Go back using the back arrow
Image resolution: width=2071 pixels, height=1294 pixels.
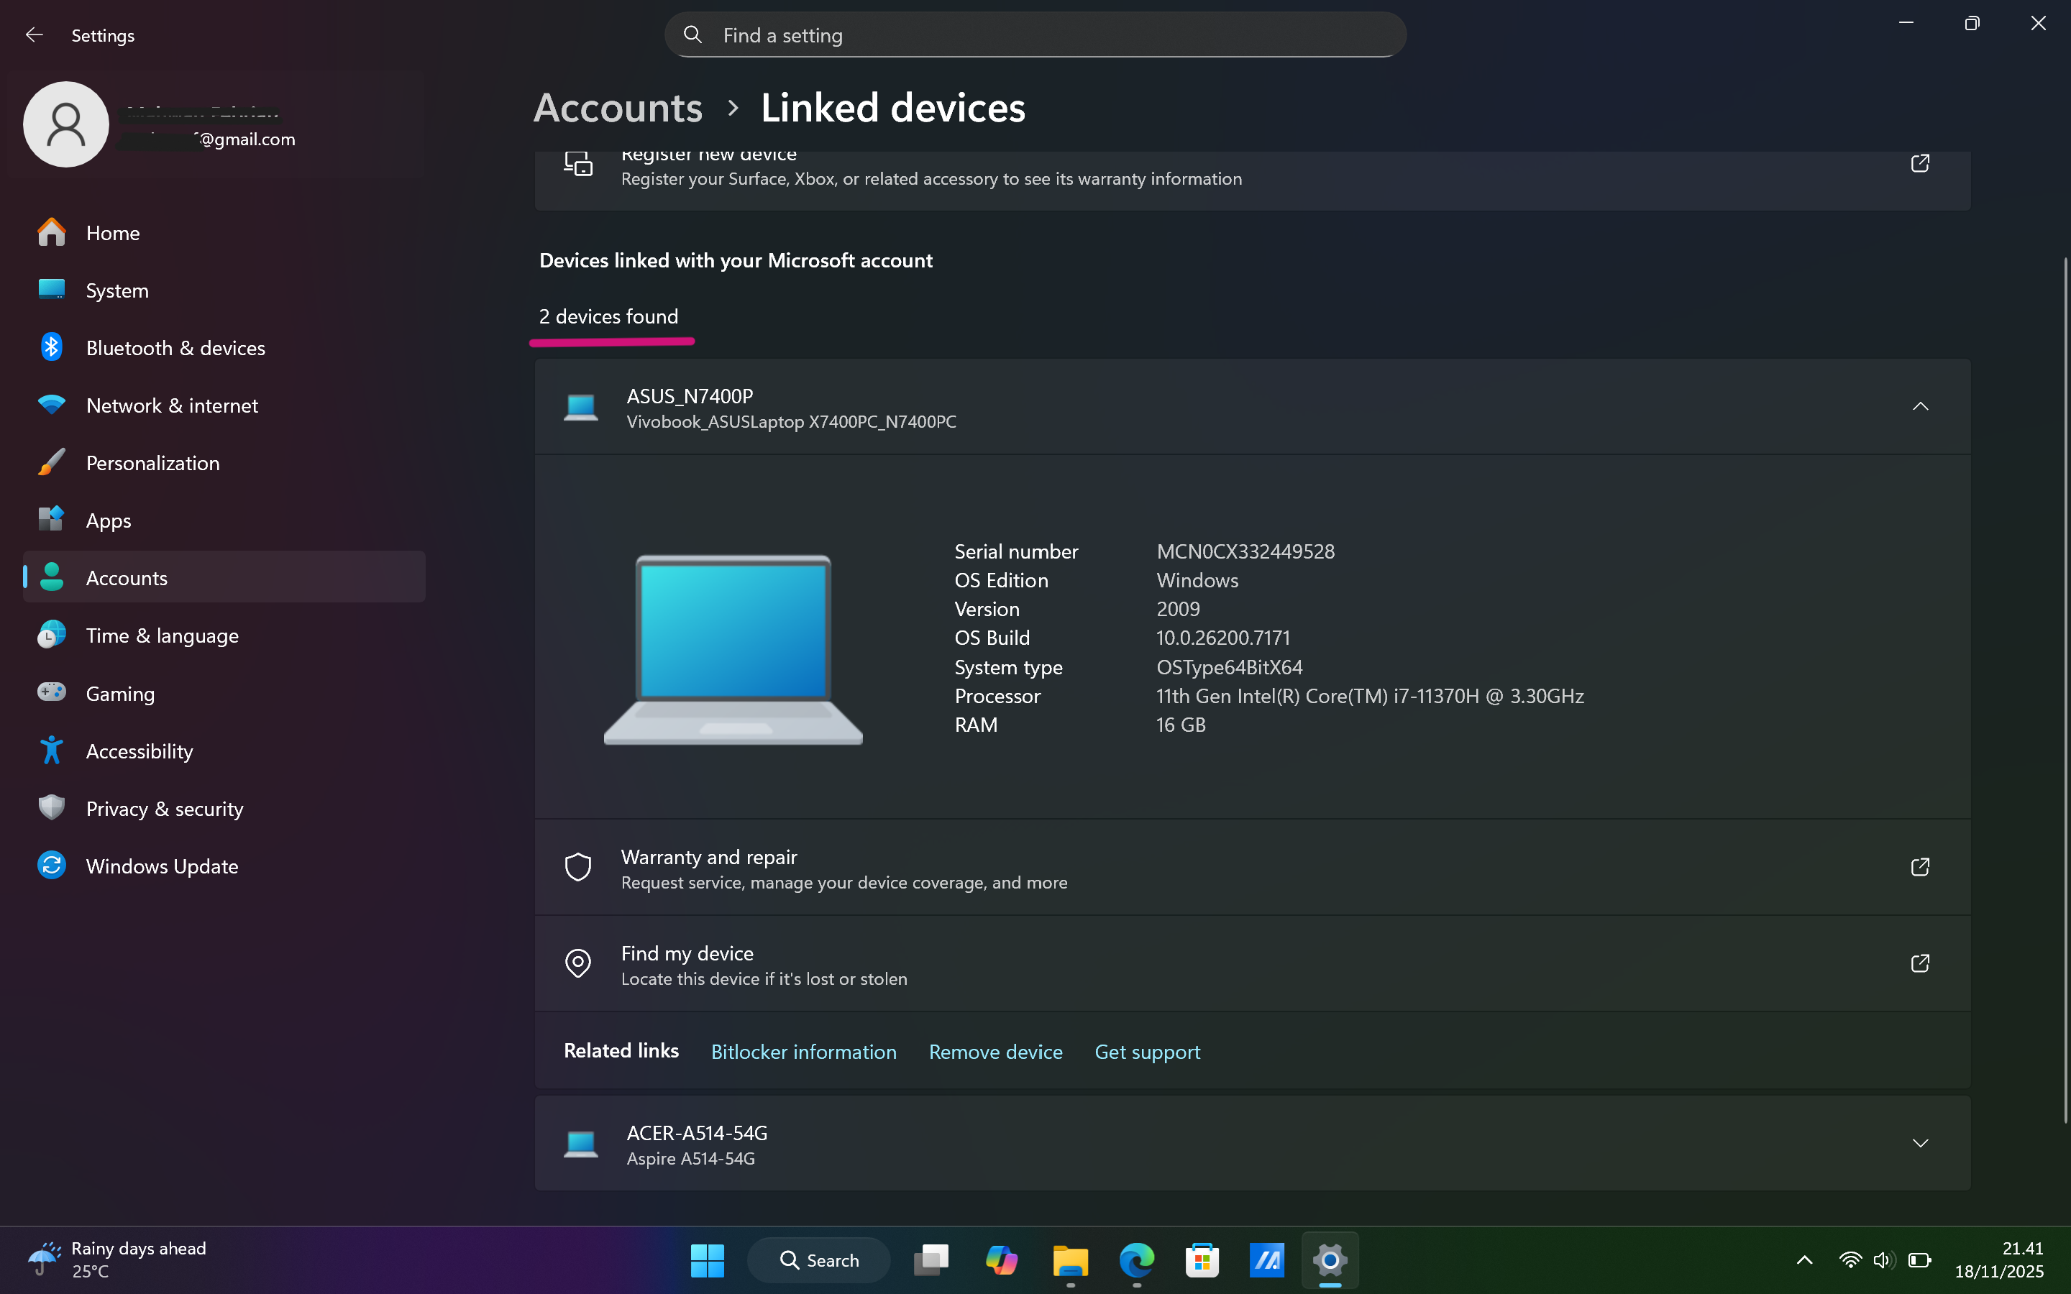click(x=35, y=35)
